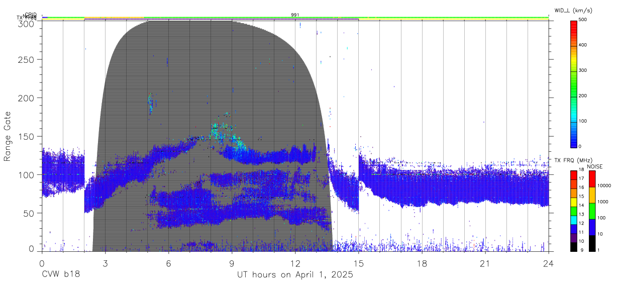
Task: Click the UT hours axis tick "18"
Action: pyautogui.click(x=422, y=263)
